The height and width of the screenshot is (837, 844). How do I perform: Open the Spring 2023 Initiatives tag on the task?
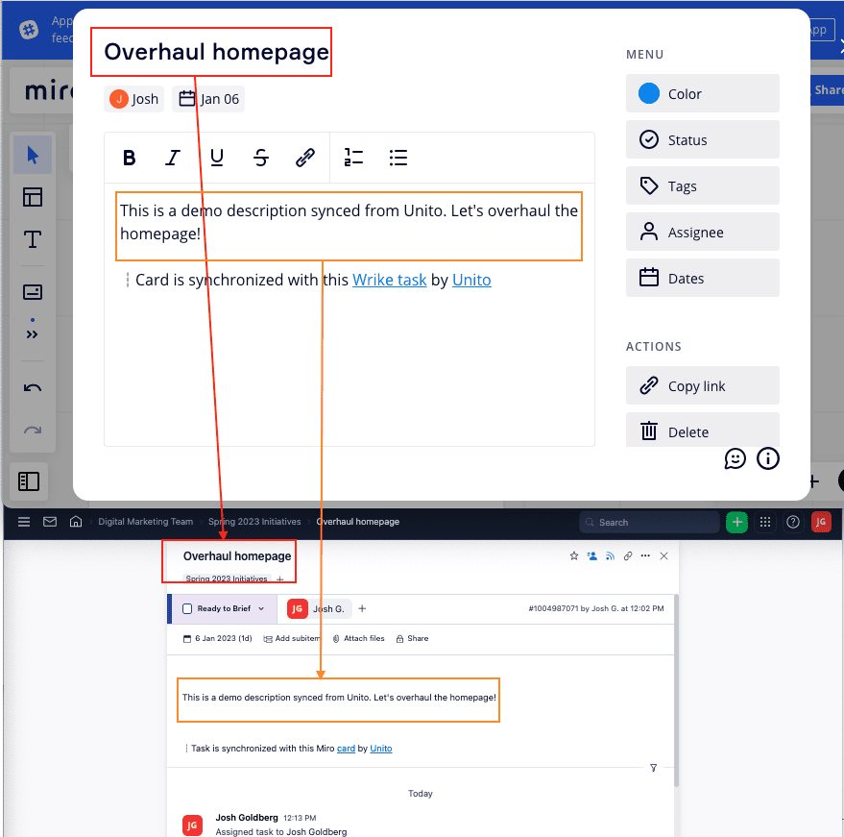(x=227, y=579)
